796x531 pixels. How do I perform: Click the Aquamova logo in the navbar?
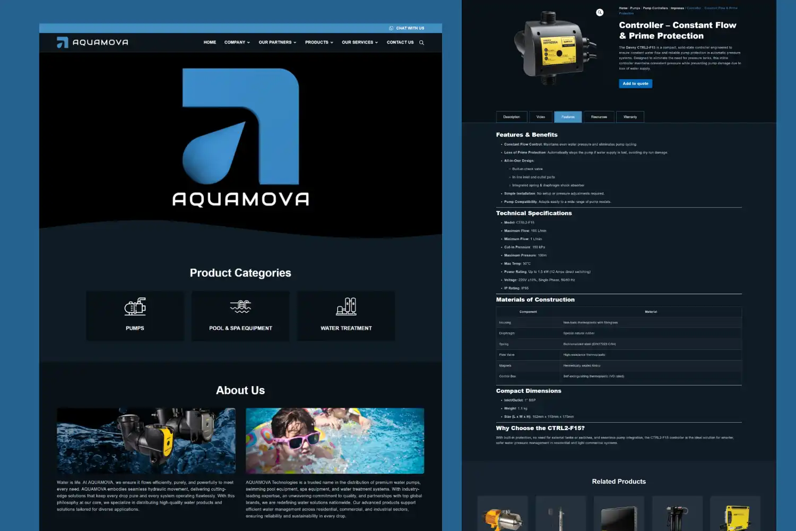tap(92, 42)
